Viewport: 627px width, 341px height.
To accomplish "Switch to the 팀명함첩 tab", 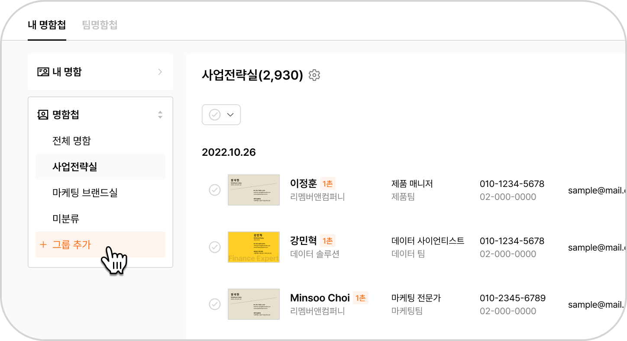I will 100,25.
